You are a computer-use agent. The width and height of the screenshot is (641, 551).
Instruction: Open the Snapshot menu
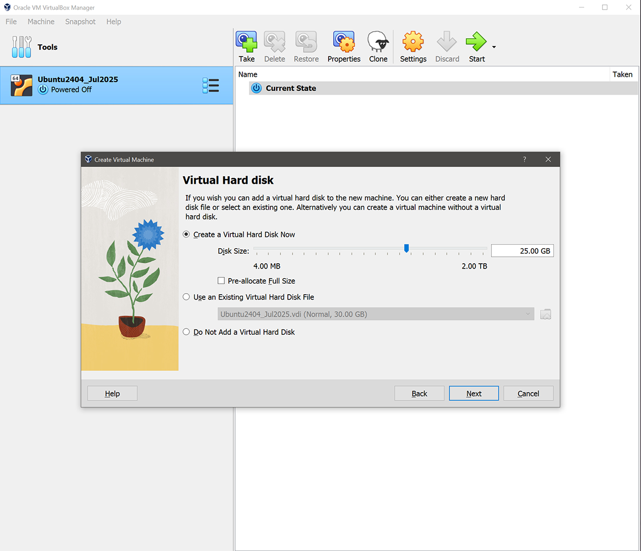[x=81, y=22]
